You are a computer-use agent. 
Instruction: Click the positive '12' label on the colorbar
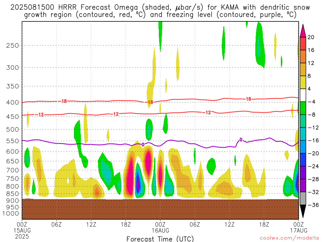[311, 63]
